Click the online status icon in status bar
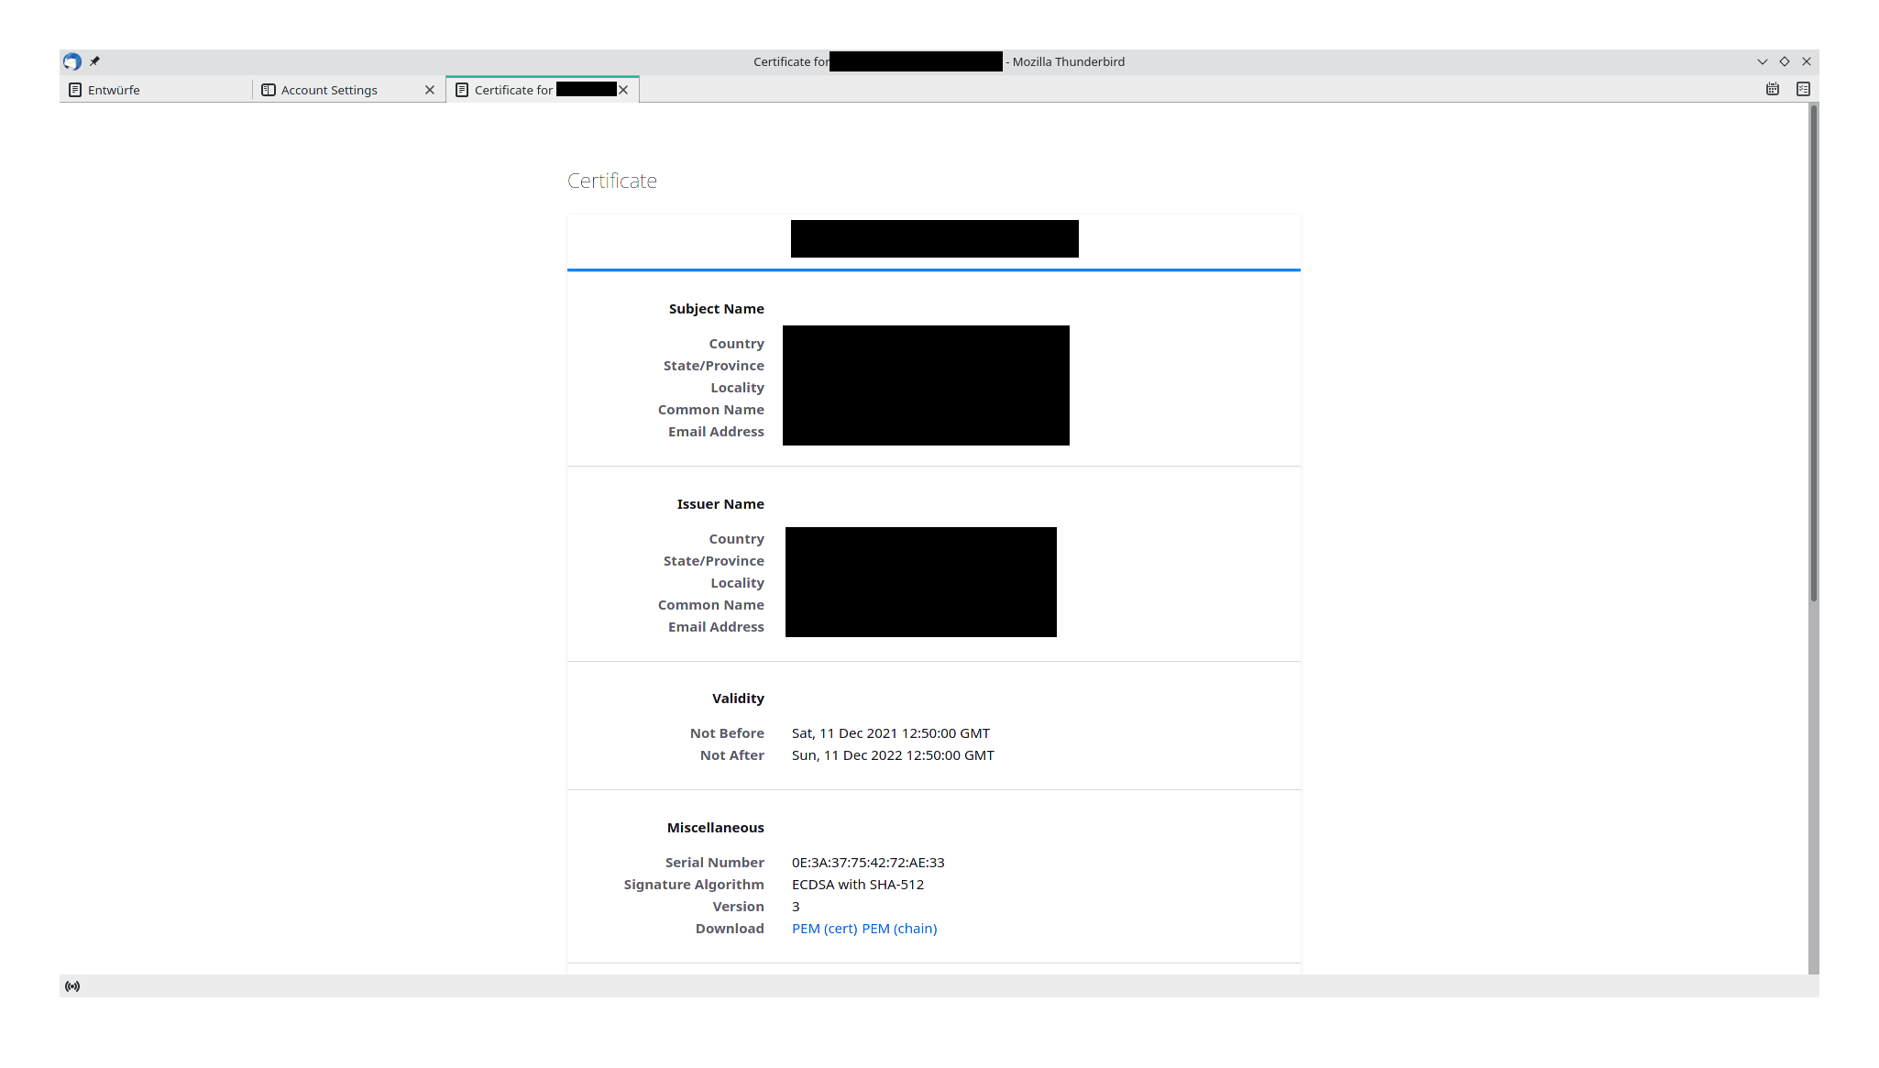The image size is (1879, 1068). click(x=72, y=986)
